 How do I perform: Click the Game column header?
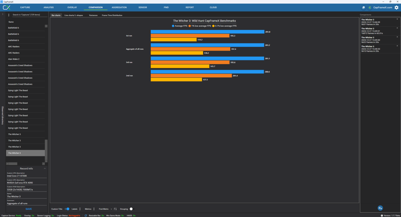(11, 22)
